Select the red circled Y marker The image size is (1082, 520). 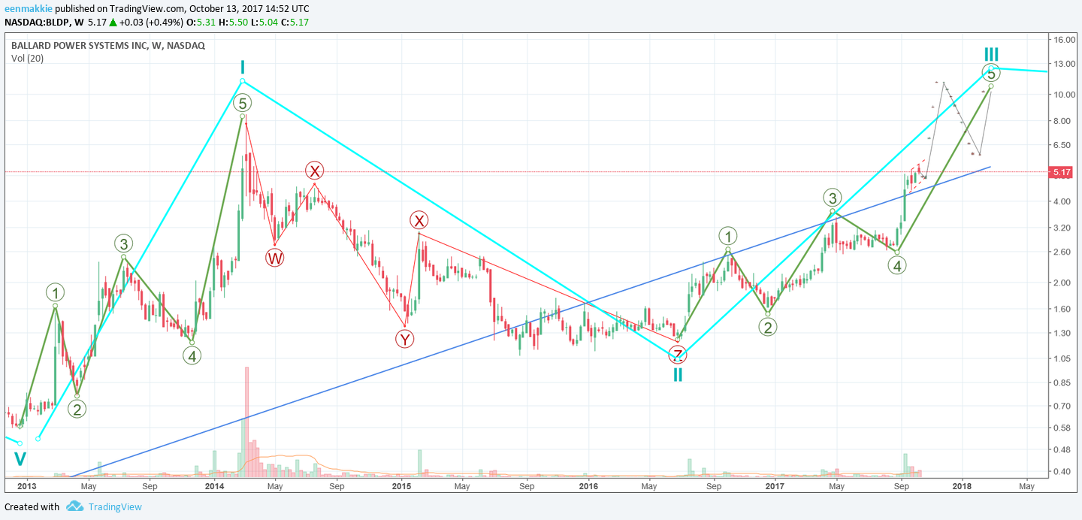click(405, 339)
